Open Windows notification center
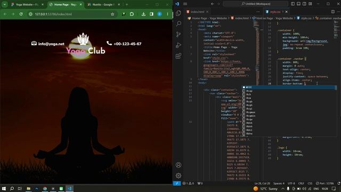This screenshot has width=341, height=192. (x=334, y=188)
